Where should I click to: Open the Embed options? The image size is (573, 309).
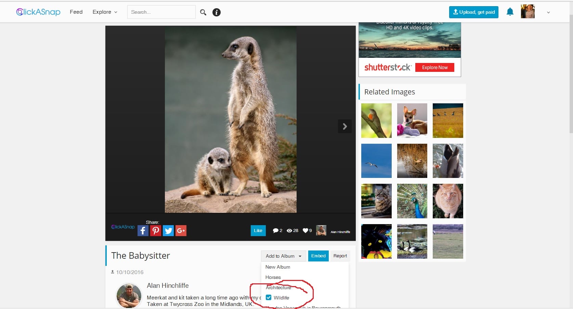[318, 256]
